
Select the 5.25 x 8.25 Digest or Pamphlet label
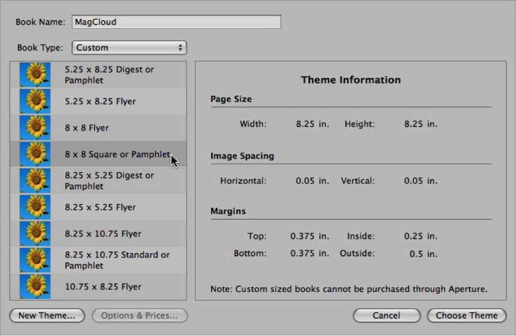(109, 75)
